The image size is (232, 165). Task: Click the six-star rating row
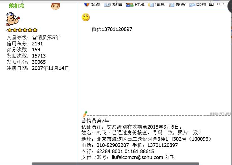(22, 30)
